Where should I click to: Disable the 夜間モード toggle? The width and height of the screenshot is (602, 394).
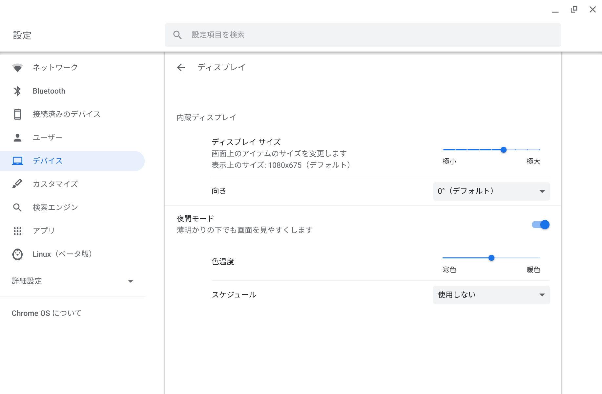(x=540, y=225)
